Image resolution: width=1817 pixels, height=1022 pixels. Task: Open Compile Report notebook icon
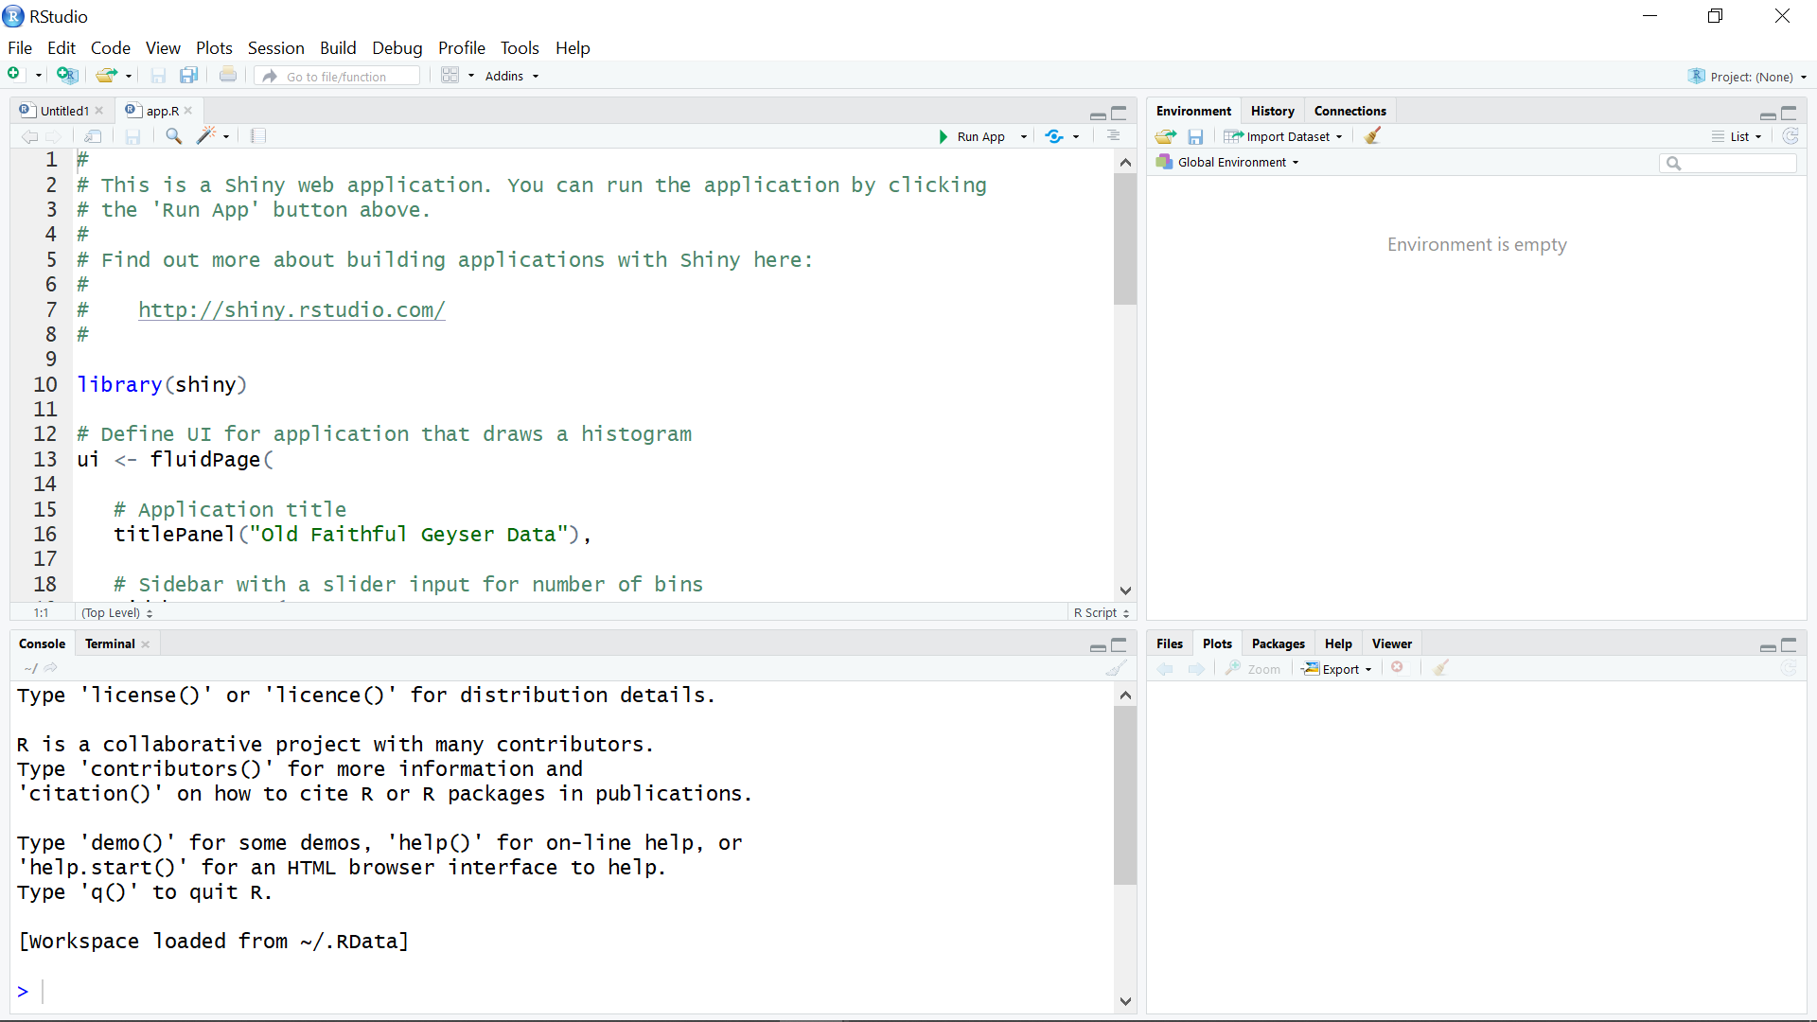point(258,136)
